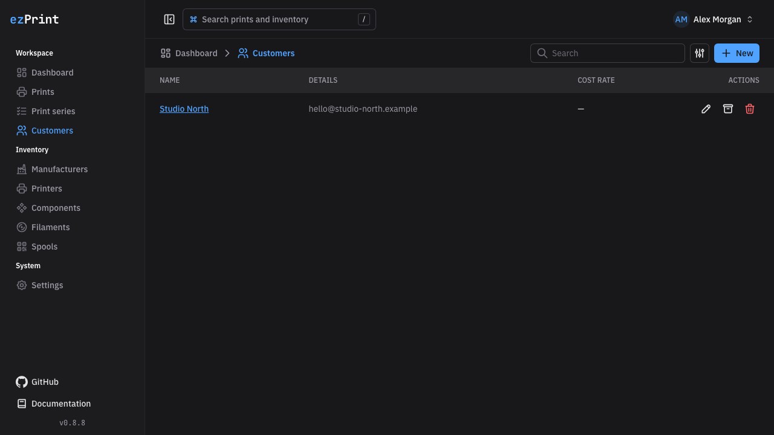Screen dimensions: 774x435
Task: Select Customers in the sidebar
Action: [73, 130]
